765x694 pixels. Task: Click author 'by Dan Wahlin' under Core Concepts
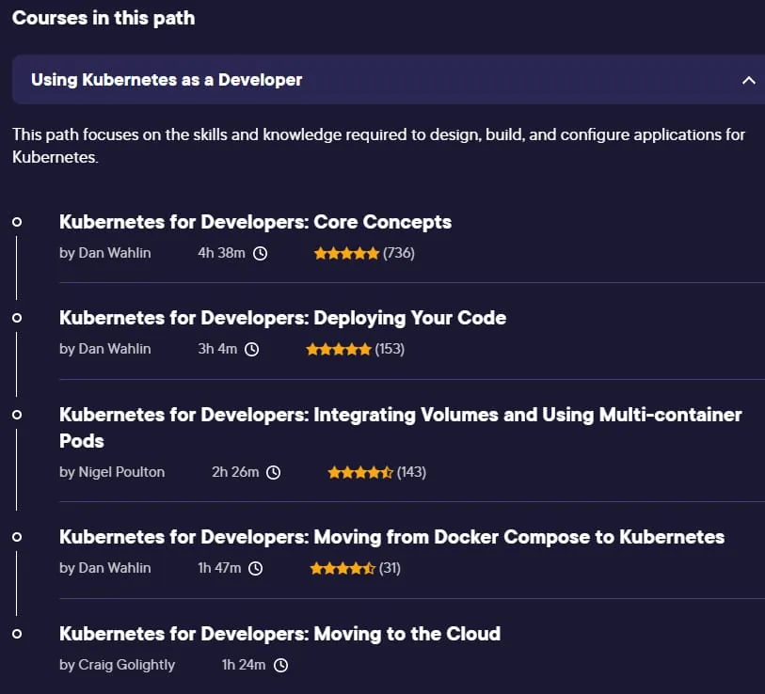pyautogui.click(x=104, y=253)
